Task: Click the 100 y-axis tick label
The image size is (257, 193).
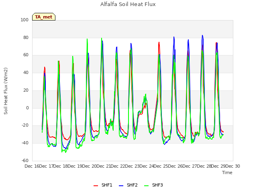Action: tap(24, 20)
